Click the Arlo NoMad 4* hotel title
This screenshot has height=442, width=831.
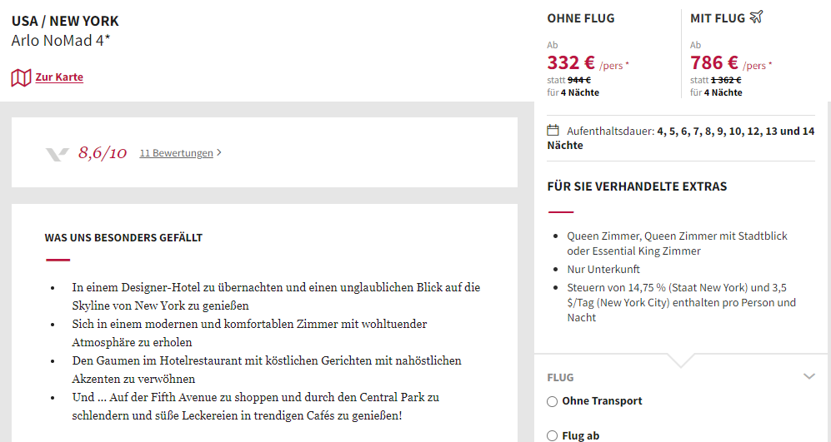pyautogui.click(x=61, y=40)
